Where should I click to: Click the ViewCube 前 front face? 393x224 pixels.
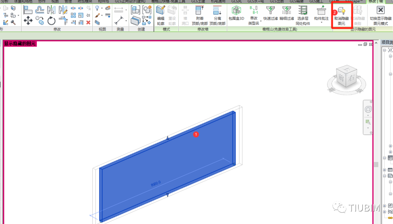click(341, 78)
